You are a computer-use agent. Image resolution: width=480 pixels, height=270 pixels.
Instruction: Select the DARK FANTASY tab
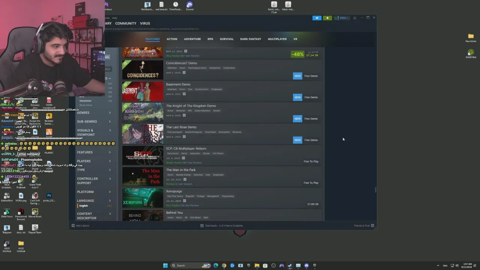(x=250, y=39)
